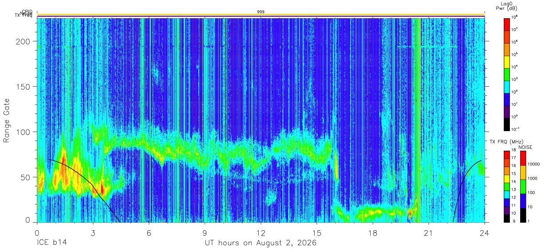Click the 'UT hours on August 2, 2026' label
545x252 pixels.
(261, 243)
